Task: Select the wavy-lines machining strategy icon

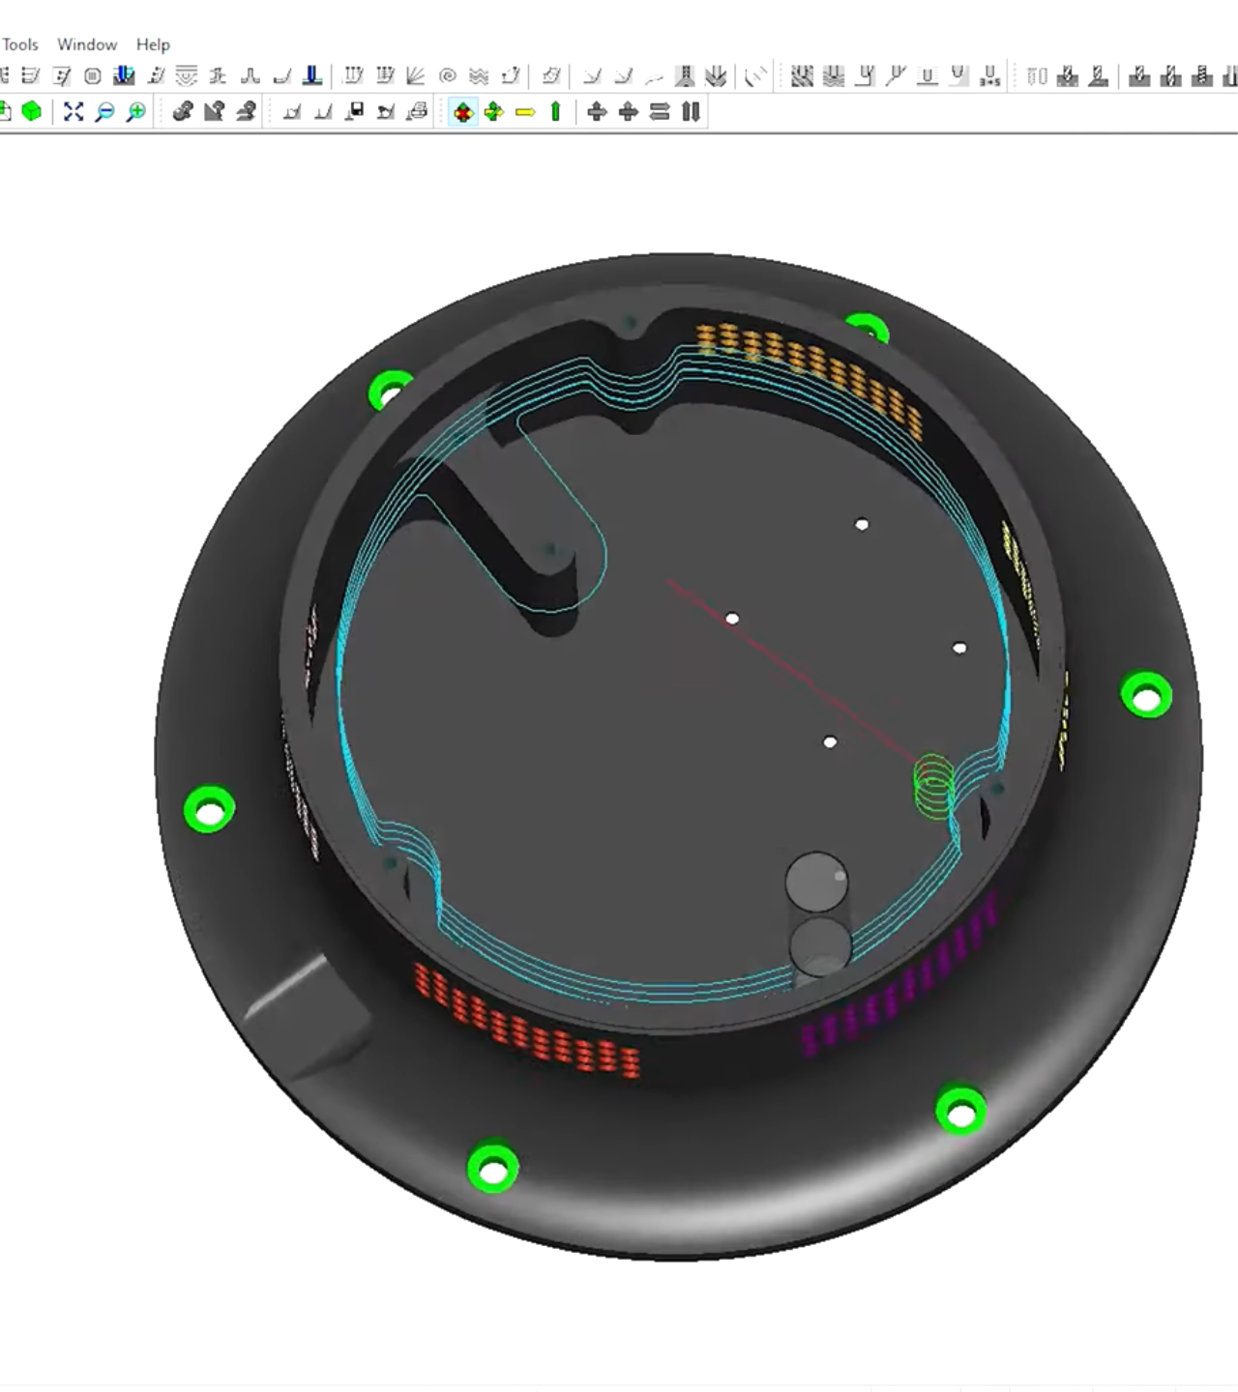Action: 479,75
